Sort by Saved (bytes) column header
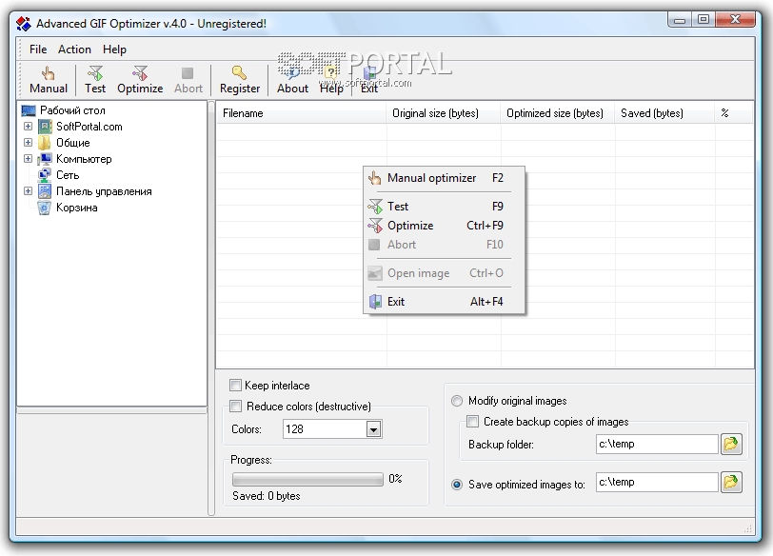The height and width of the screenshot is (556, 773). [x=664, y=113]
